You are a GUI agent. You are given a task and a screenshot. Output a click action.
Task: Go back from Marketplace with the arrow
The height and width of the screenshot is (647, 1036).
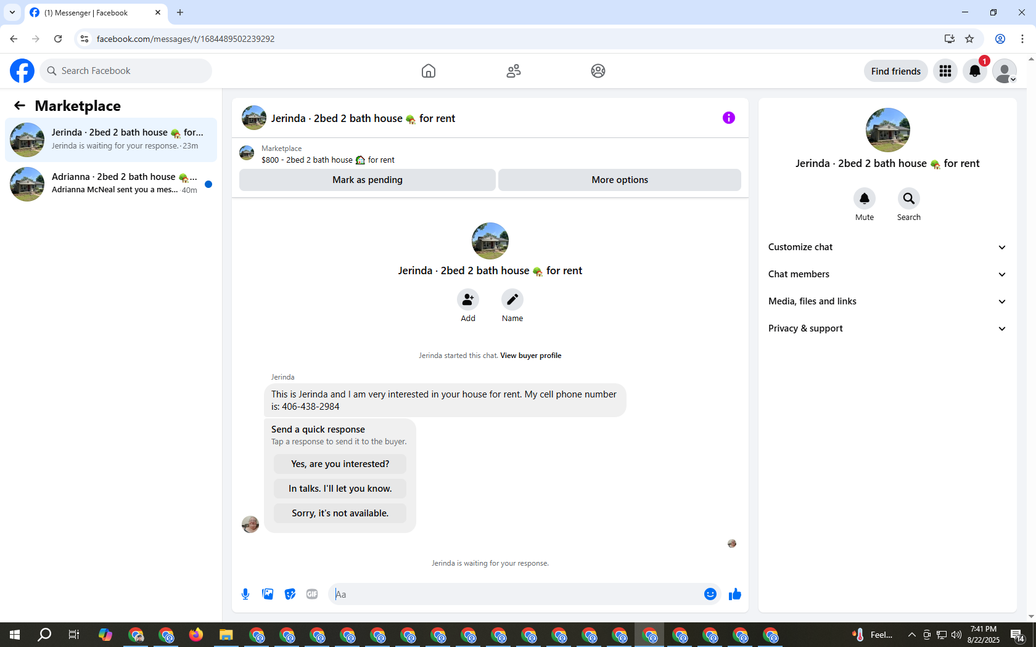pos(20,105)
